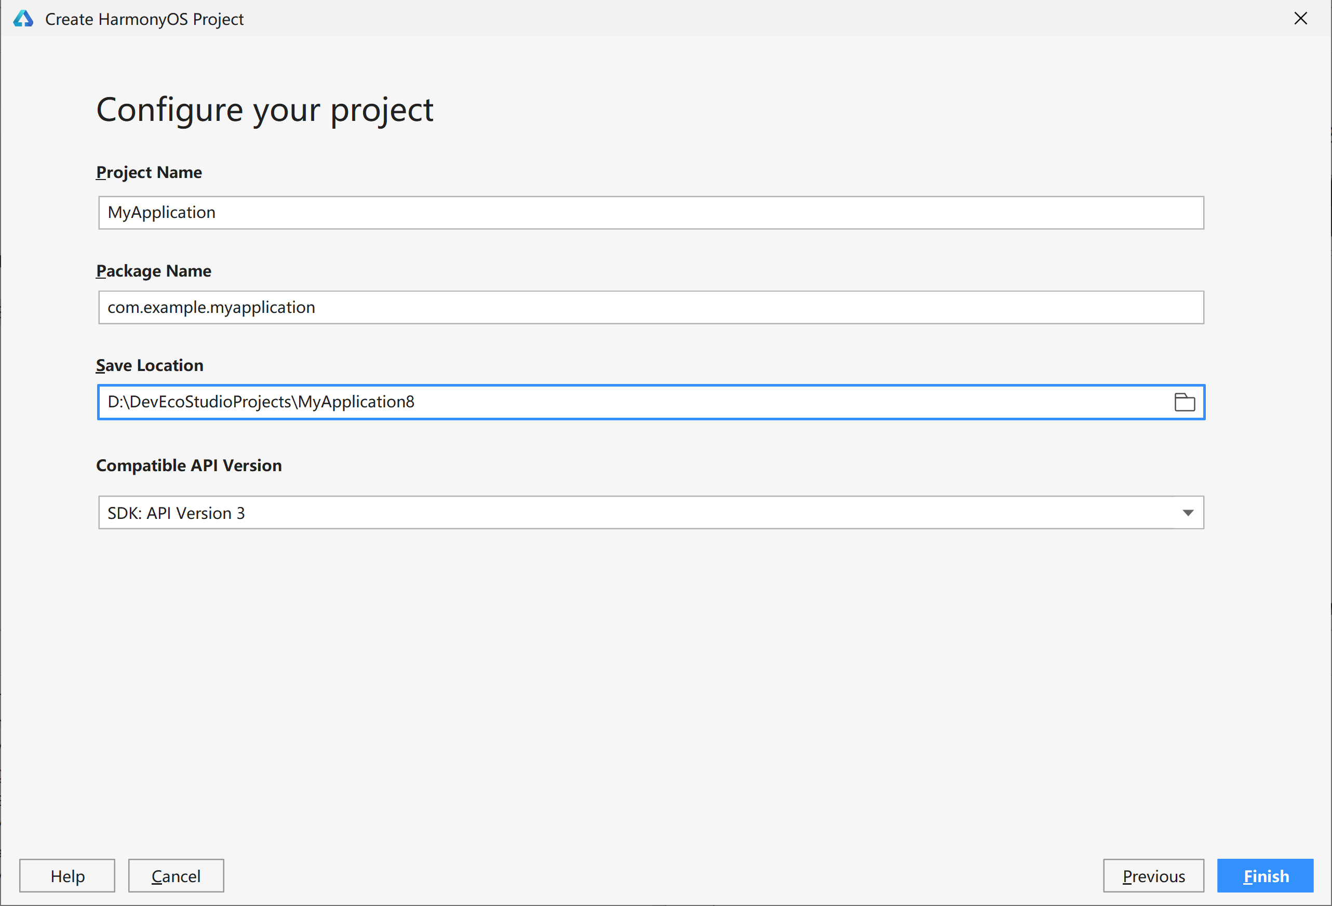The image size is (1332, 906).
Task: Cancel the project creation
Action: click(176, 876)
